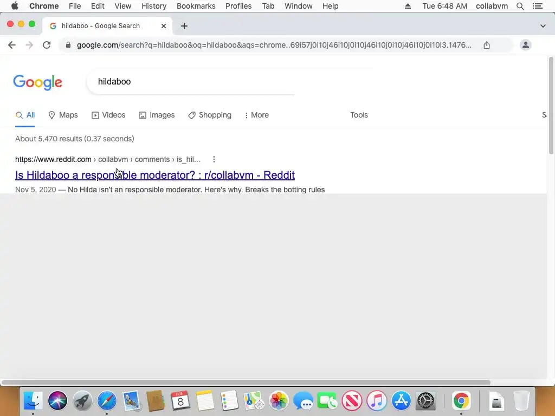Open the Is Hildaboo a responsible moderator link
Viewport: 555px width, 416px height.
(x=155, y=175)
